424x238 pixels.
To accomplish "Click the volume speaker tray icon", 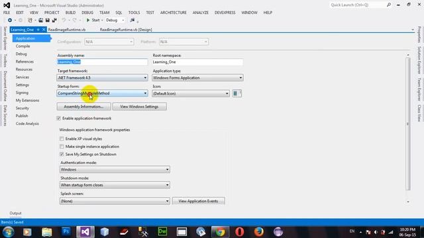I will (376, 232).
